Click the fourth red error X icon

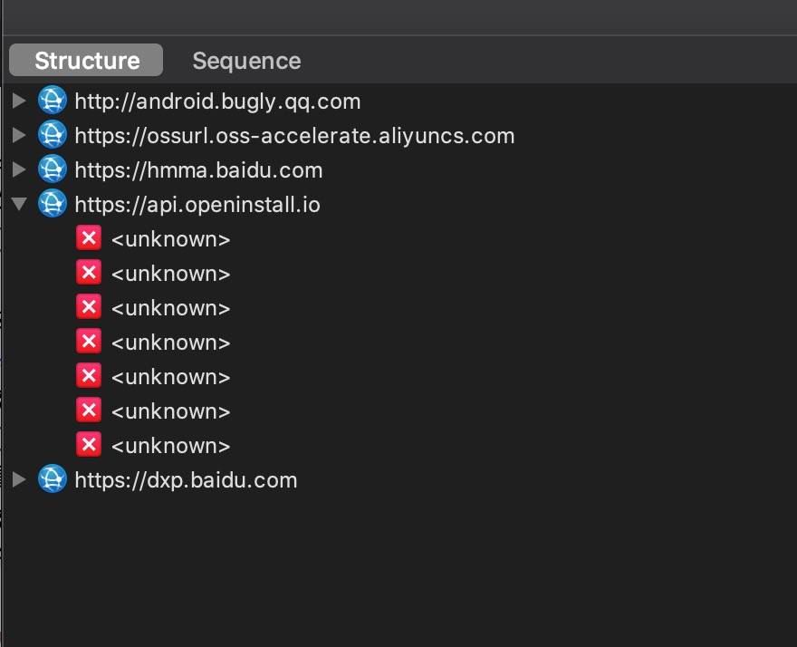click(88, 343)
